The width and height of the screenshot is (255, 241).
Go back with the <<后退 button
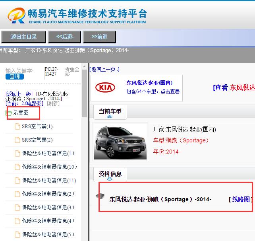(65, 37)
